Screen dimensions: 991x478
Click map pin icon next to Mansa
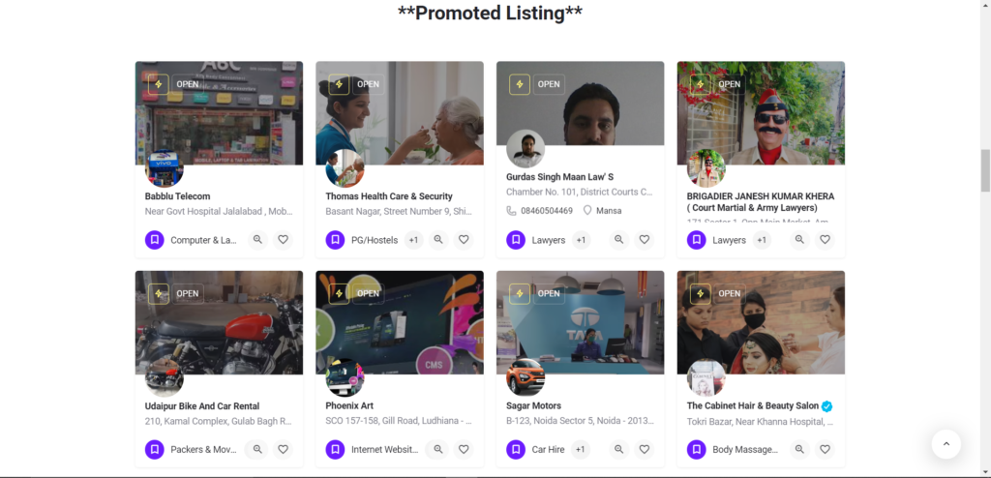(x=587, y=211)
